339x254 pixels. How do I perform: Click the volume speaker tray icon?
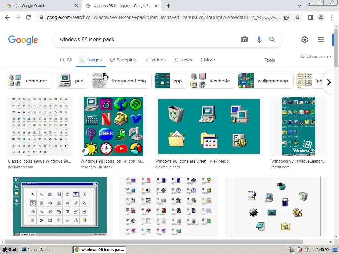click(307, 250)
